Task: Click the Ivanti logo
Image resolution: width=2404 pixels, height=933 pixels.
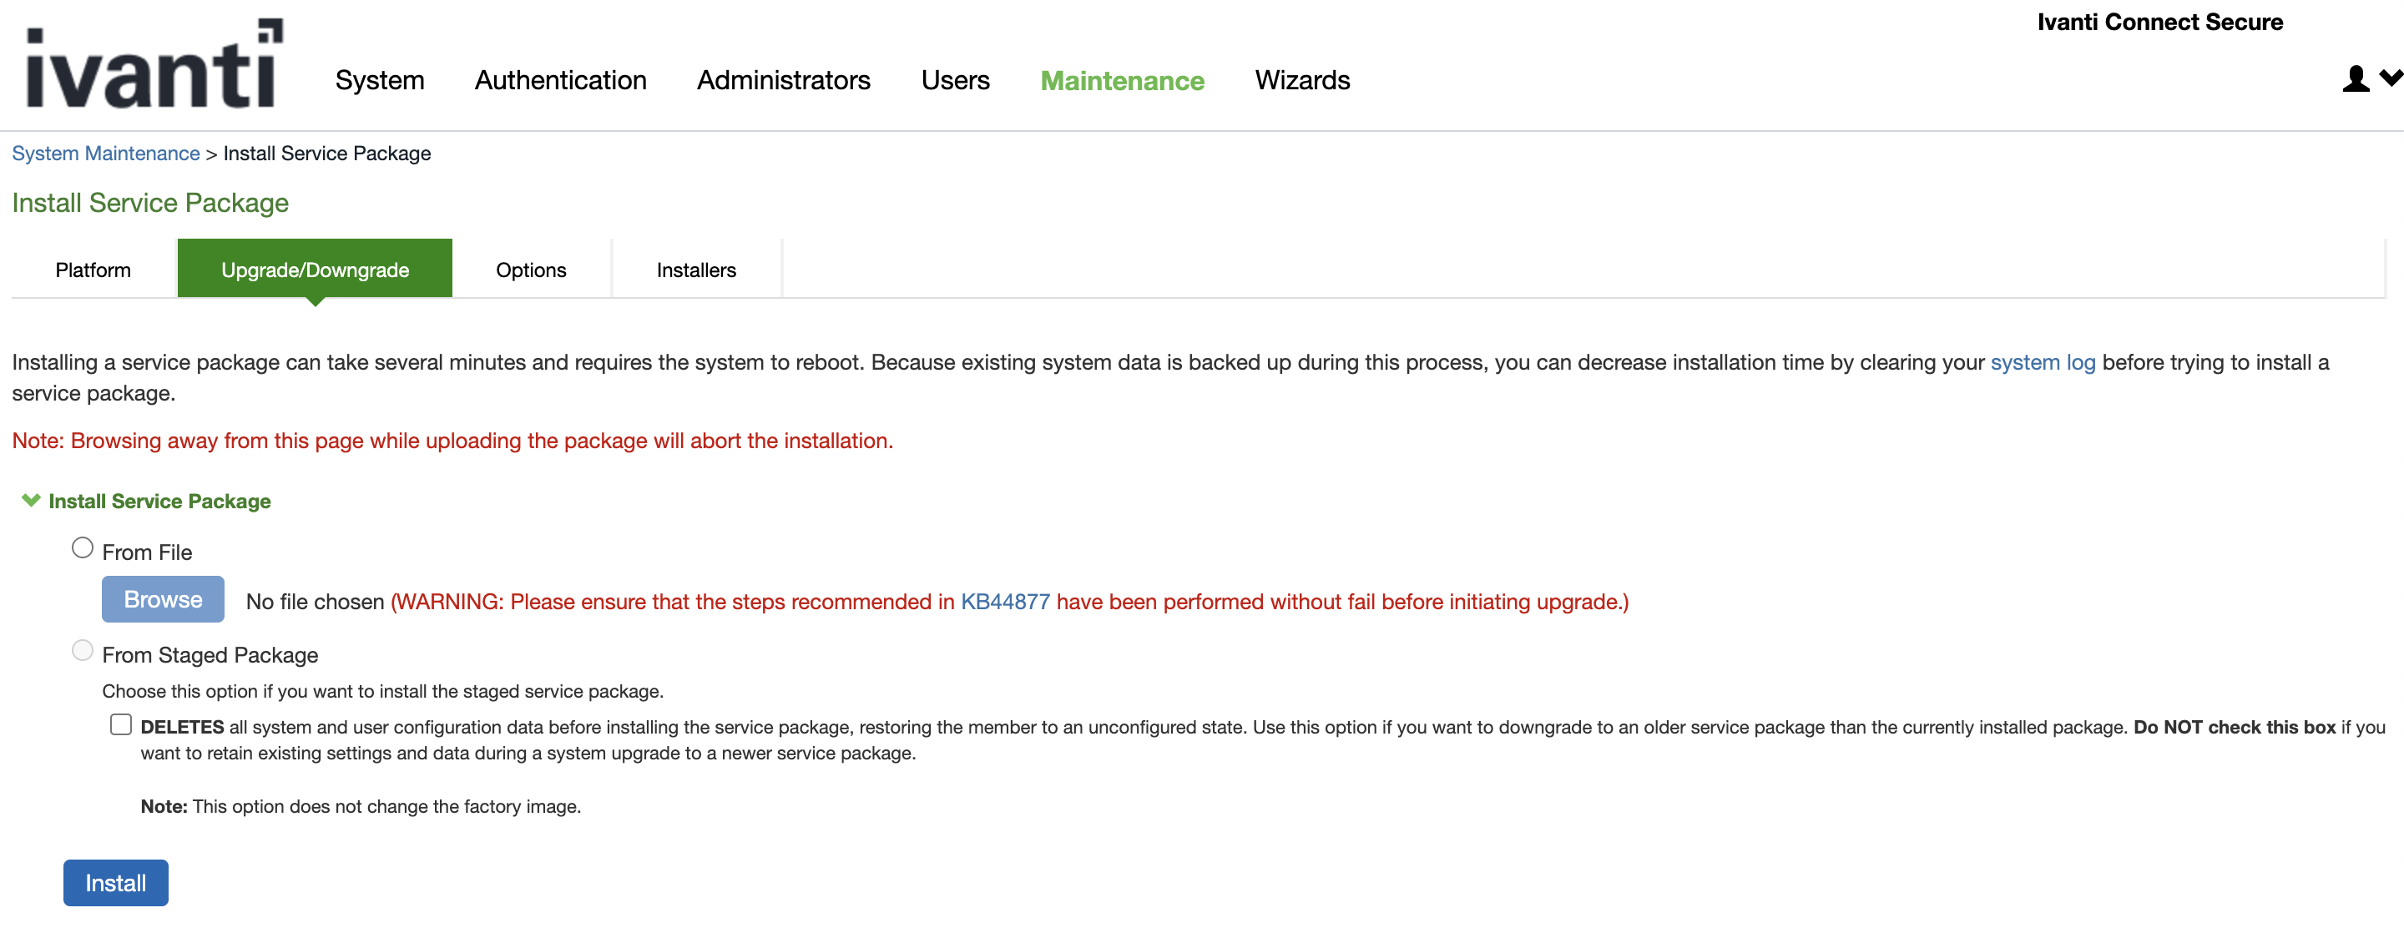Action: coord(154,65)
